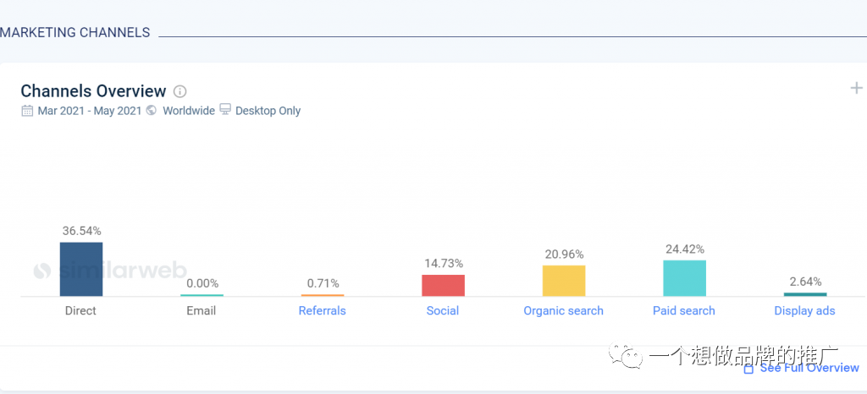
Task: Open the Social channel link
Action: [x=443, y=310]
